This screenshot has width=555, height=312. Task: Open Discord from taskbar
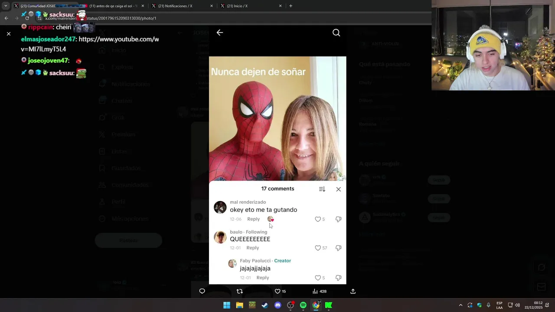[x=278, y=305]
